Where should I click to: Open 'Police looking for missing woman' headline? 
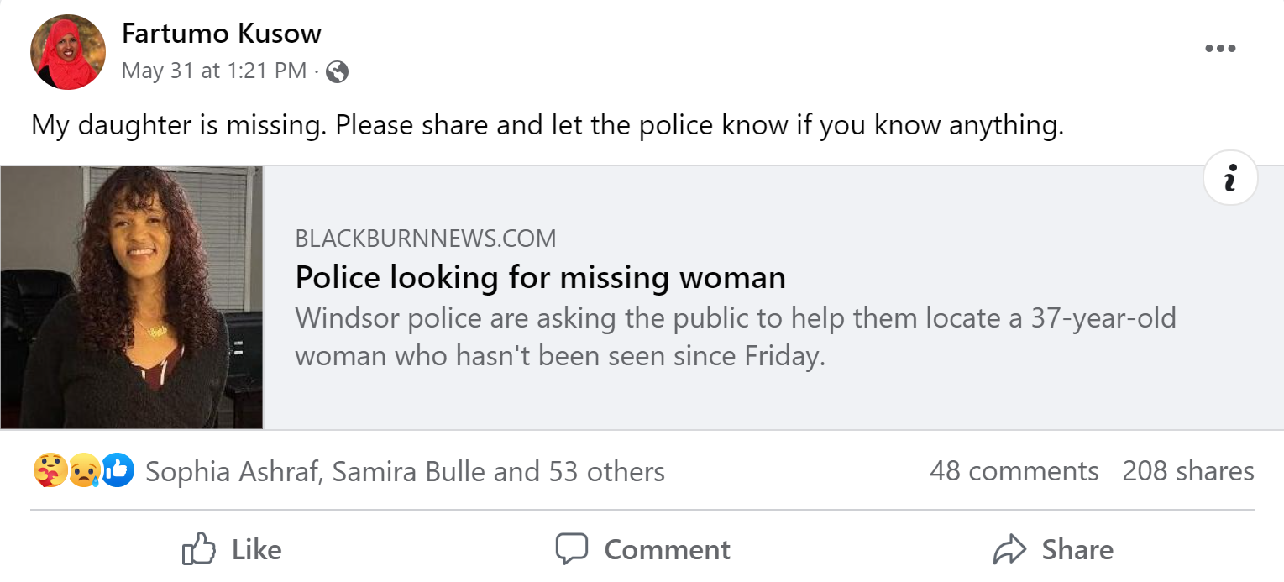pos(541,277)
